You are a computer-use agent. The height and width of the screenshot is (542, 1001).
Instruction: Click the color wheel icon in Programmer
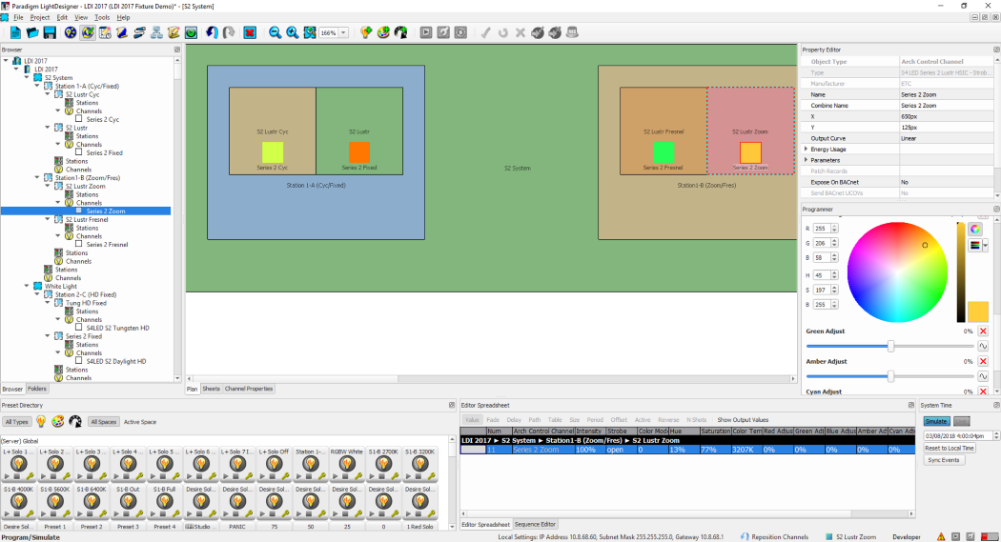point(975,229)
